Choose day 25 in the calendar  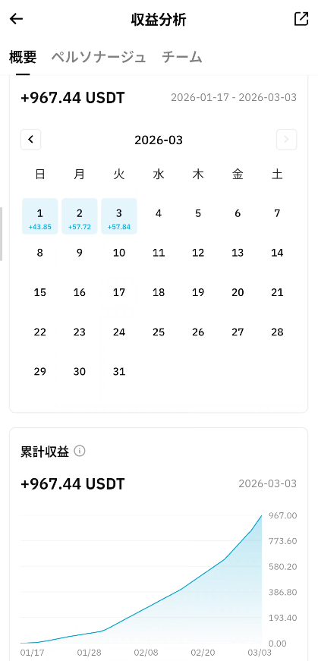[x=159, y=332]
